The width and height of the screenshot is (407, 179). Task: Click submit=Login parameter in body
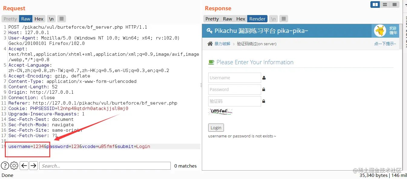[134, 146]
